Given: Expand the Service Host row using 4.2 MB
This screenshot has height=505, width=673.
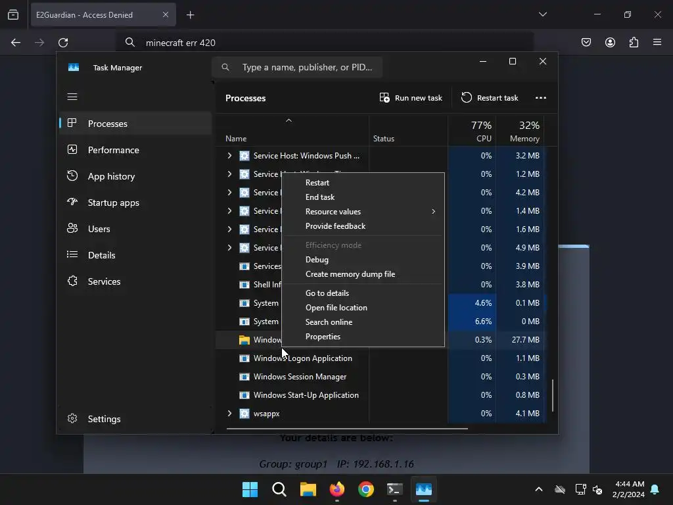Looking at the screenshot, I should [229, 193].
